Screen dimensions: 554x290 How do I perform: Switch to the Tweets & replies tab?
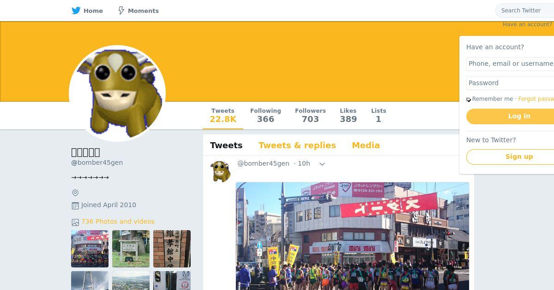click(297, 145)
